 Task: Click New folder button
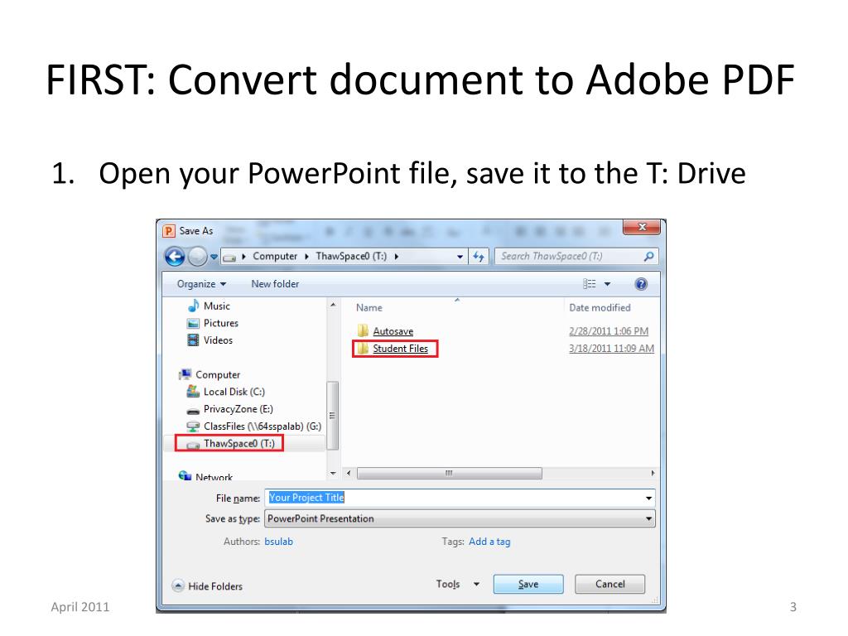[x=275, y=284]
